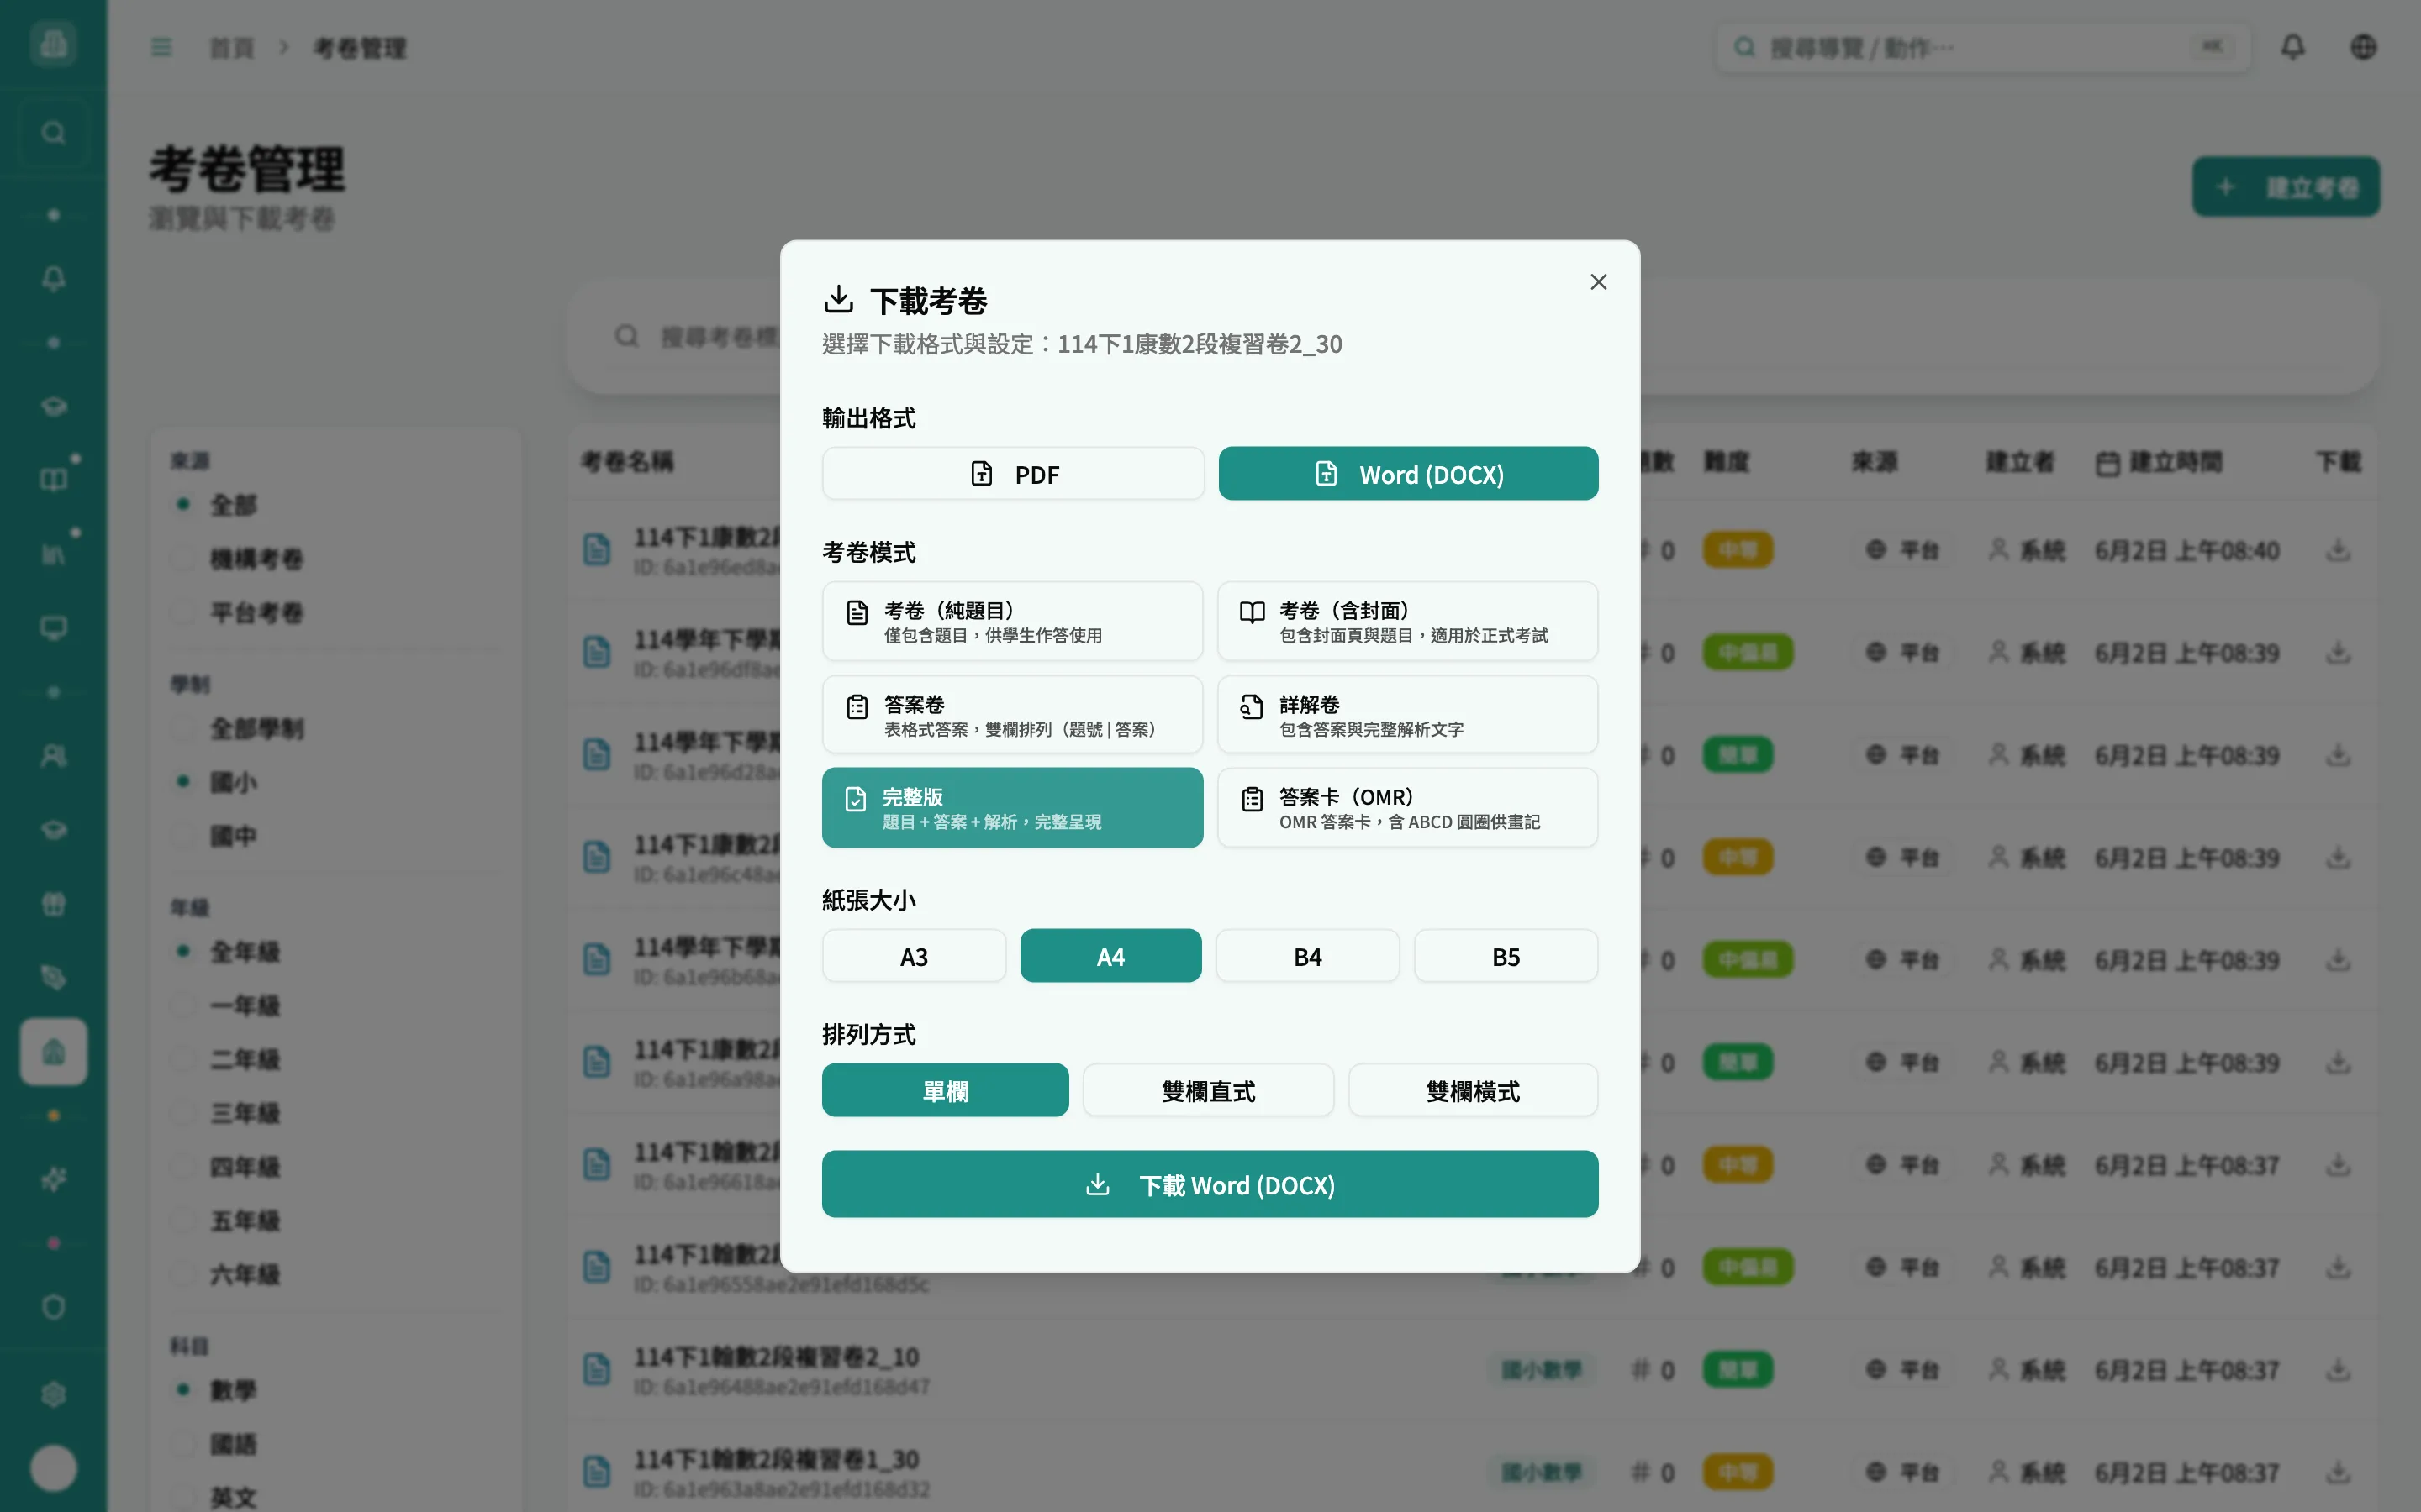Click the sidebar search icon
This screenshot has height=1512, width=2421.
point(53,132)
